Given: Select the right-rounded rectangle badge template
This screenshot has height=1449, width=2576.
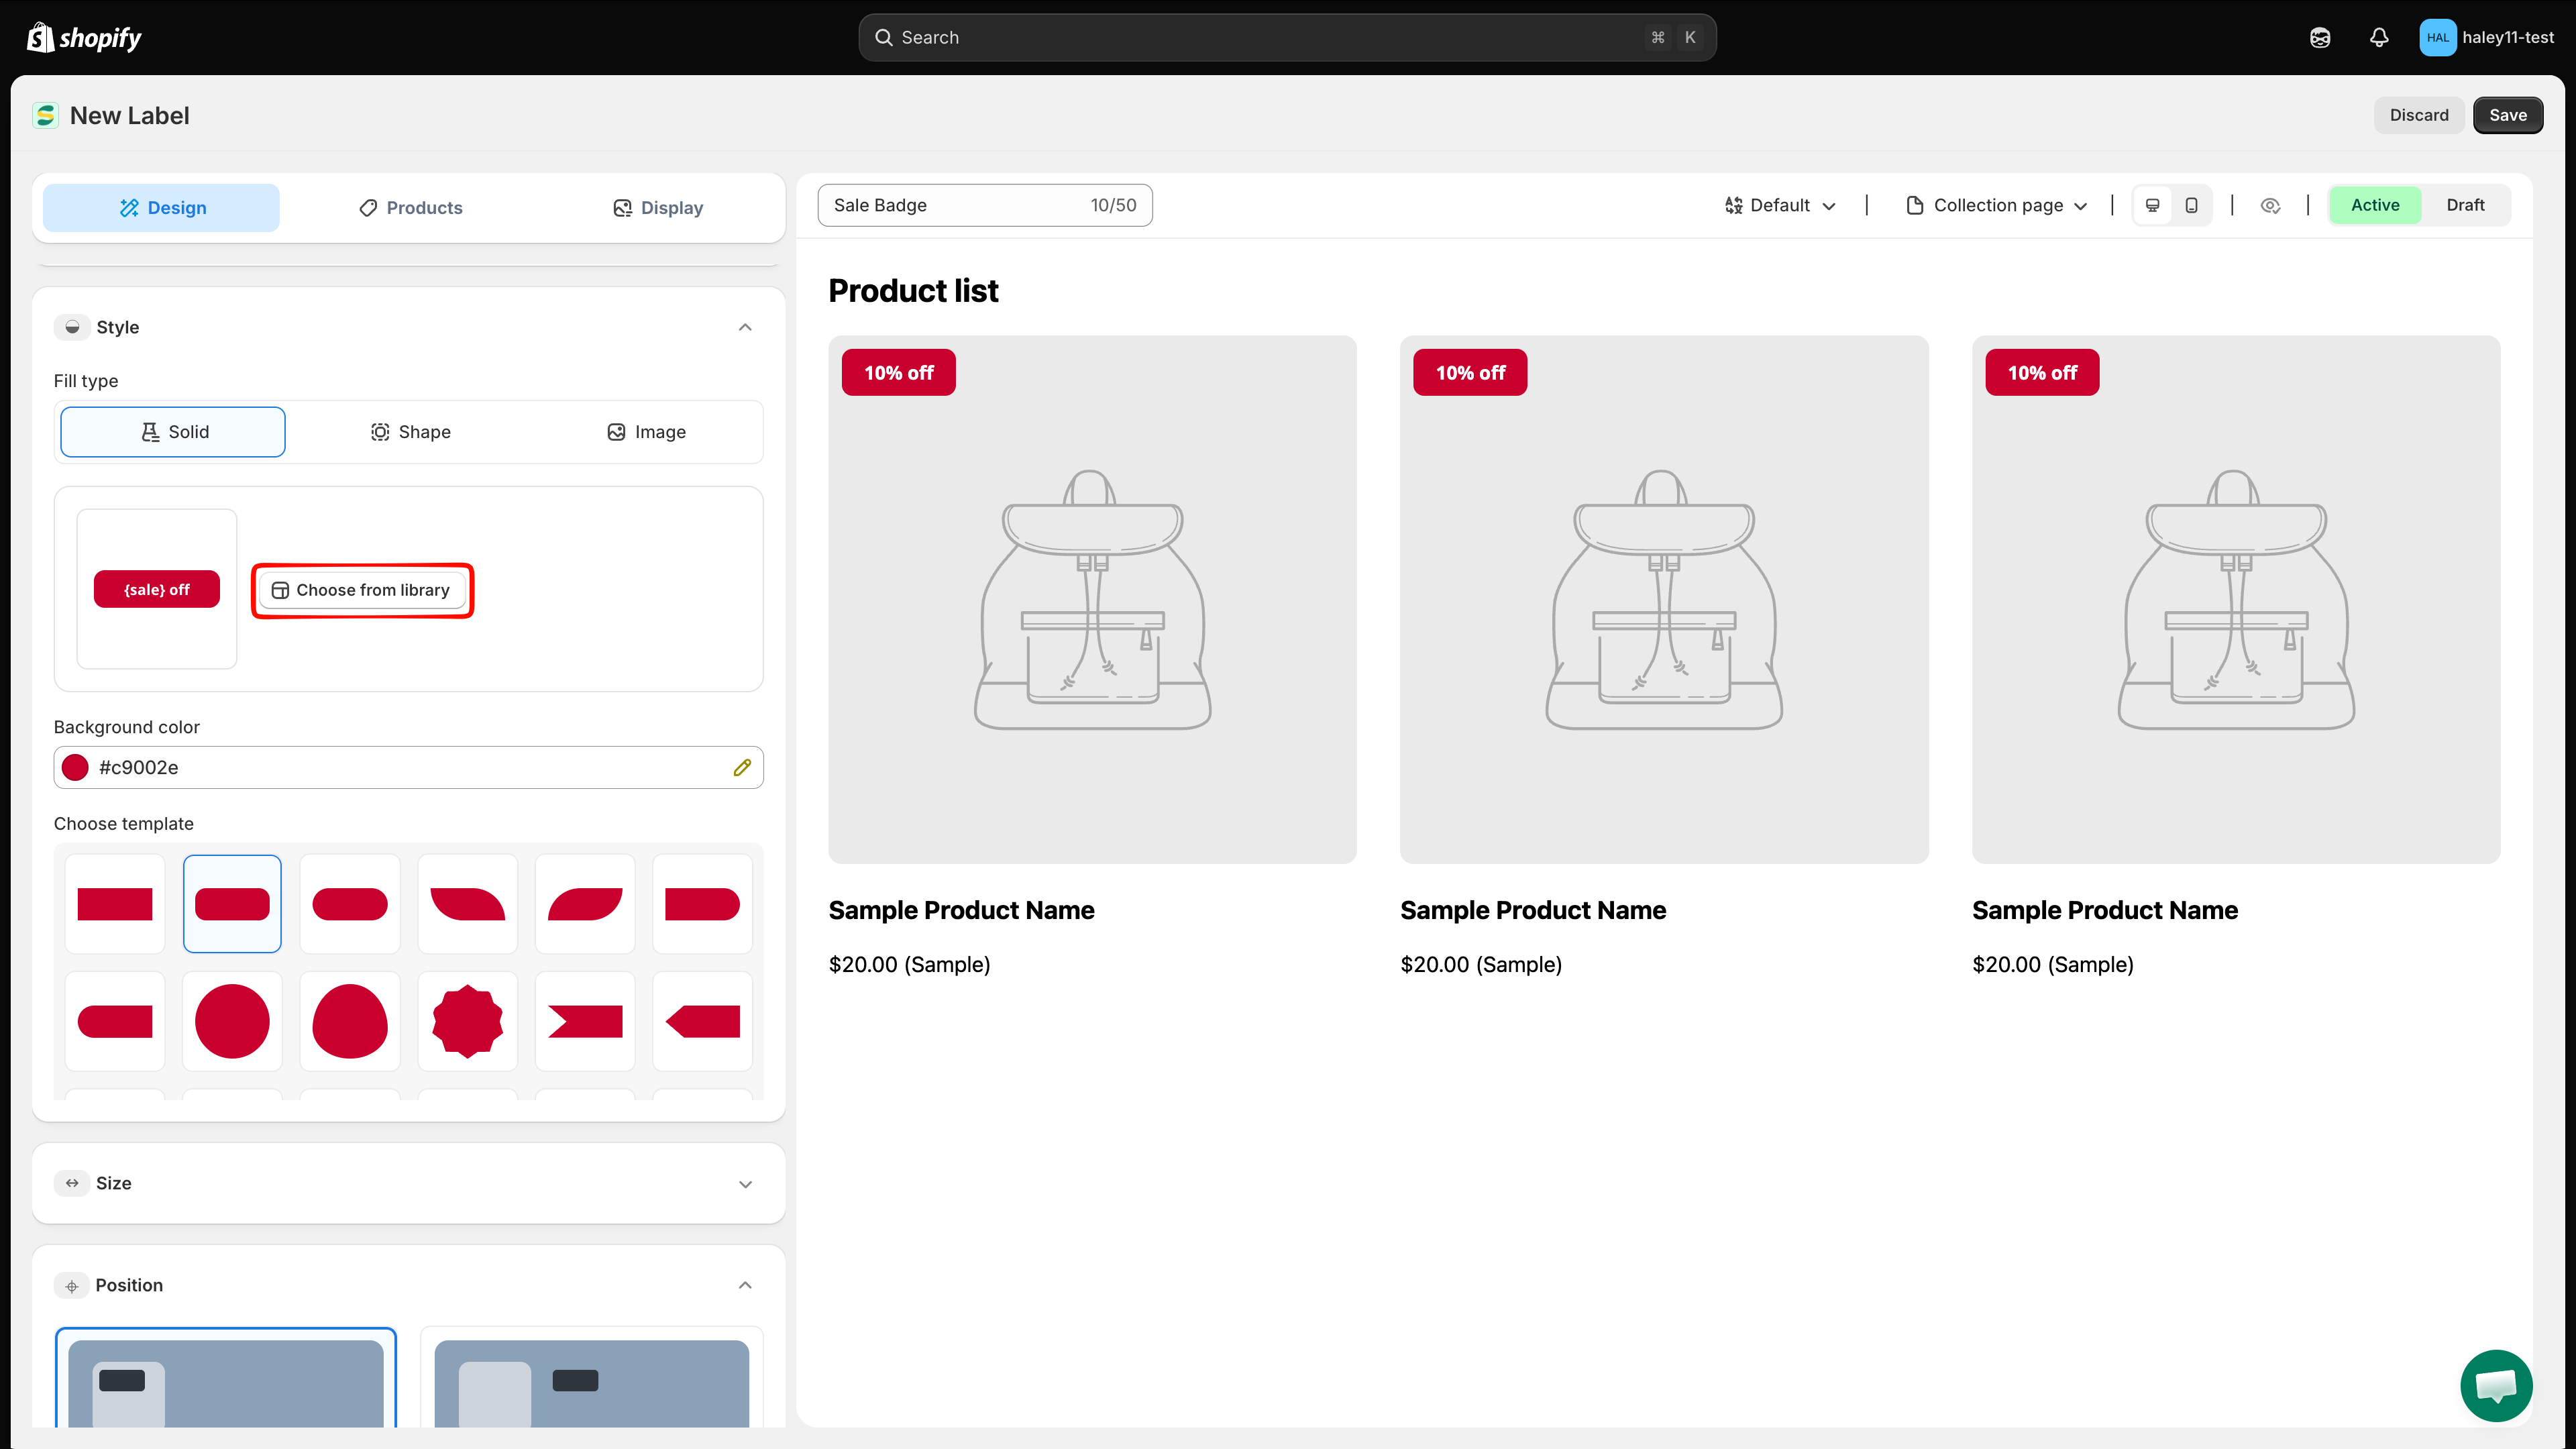Looking at the screenshot, I should 702,903.
